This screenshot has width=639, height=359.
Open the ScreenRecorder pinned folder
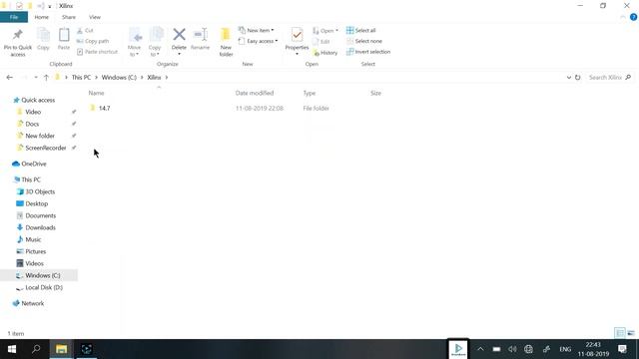(x=46, y=148)
